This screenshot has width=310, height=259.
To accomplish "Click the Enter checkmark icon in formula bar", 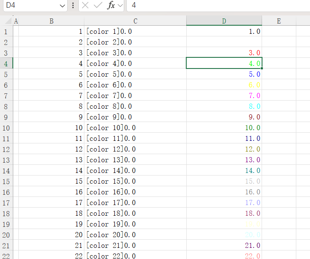I will point(98,6).
